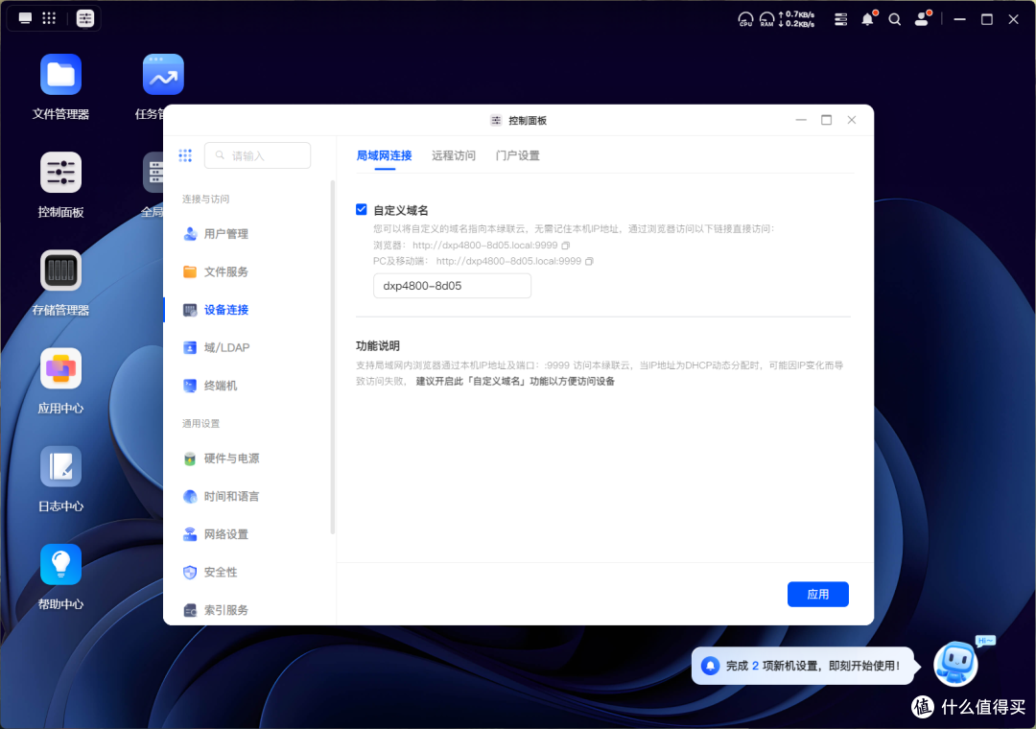Maximize the 控制面板 window

point(826,120)
